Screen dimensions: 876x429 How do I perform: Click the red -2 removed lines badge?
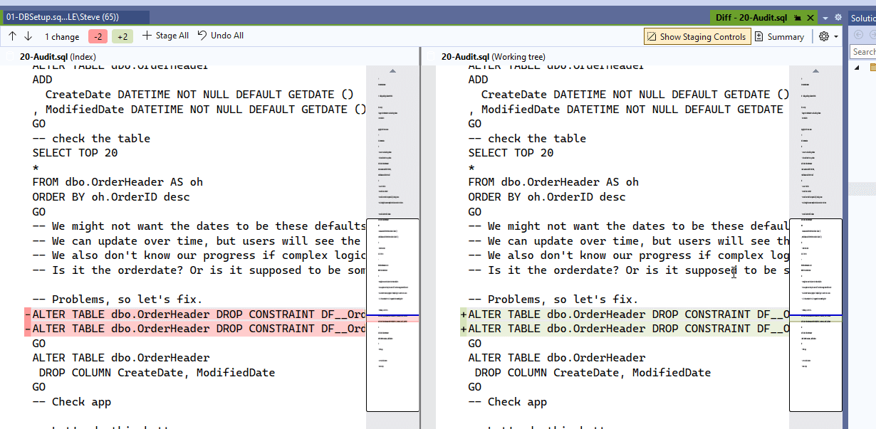click(x=98, y=36)
